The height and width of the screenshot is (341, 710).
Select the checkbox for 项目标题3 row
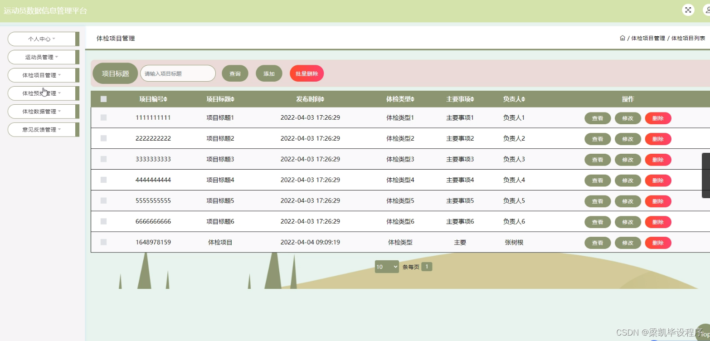(x=103, y=159)
